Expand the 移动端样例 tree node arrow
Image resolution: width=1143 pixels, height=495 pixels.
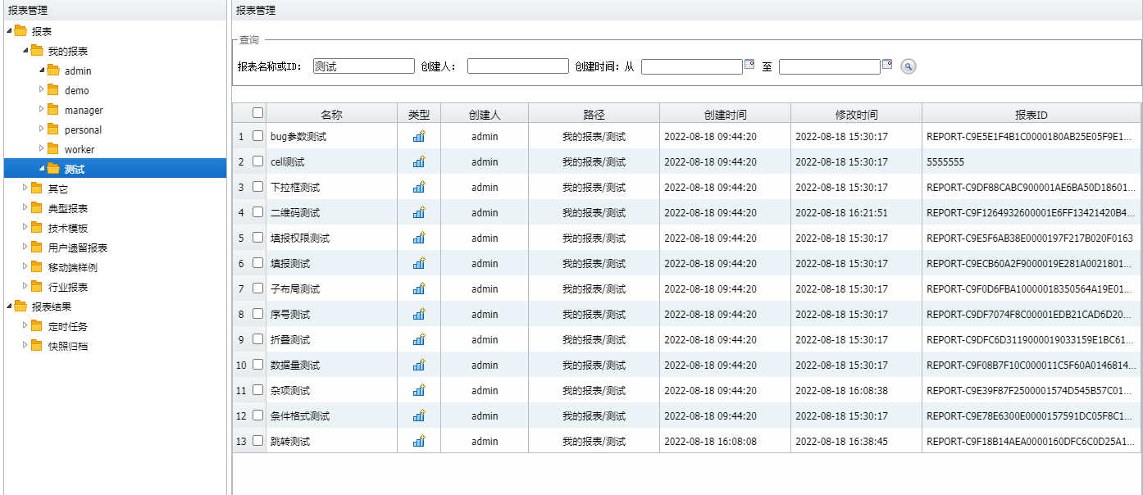(x=25, y=266)
